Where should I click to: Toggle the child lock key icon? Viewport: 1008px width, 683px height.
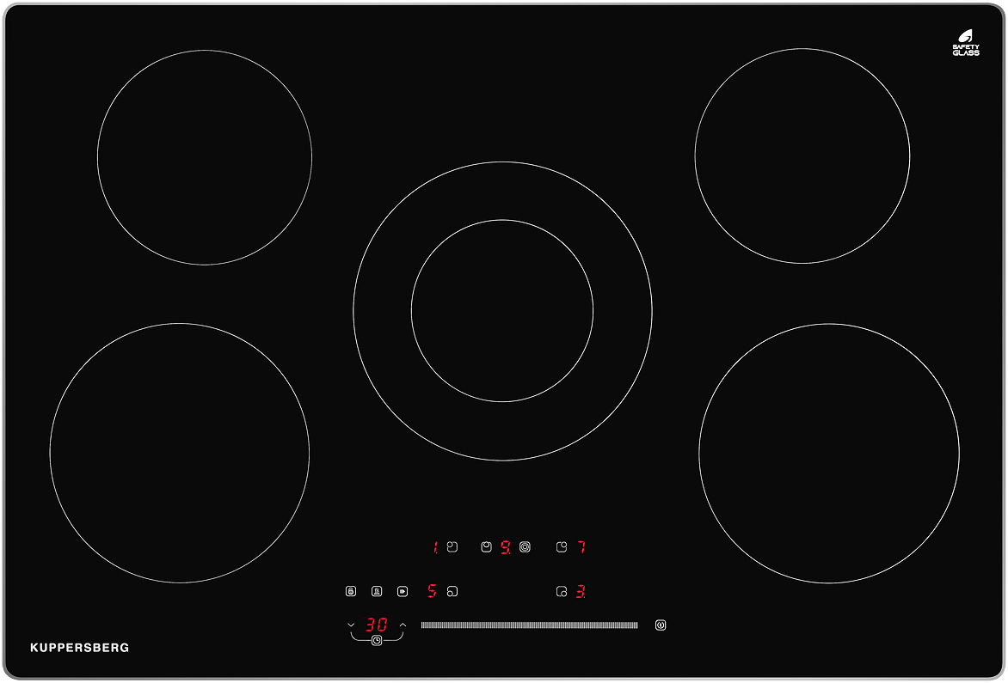tap(351, 591)
